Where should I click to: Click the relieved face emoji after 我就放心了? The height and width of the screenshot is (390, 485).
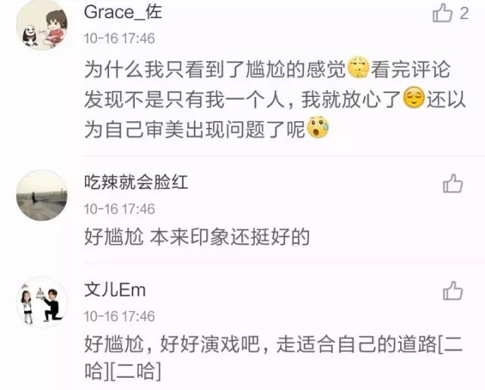point(415,98)
